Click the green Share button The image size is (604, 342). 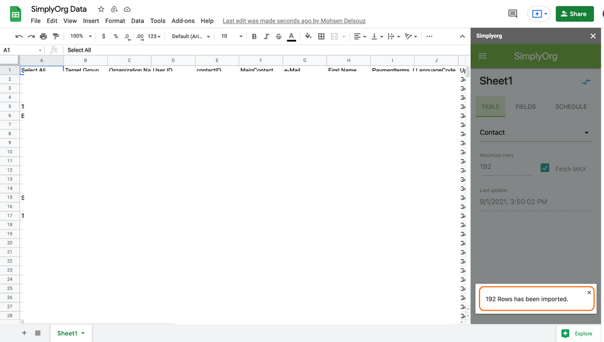pos(575,14)
